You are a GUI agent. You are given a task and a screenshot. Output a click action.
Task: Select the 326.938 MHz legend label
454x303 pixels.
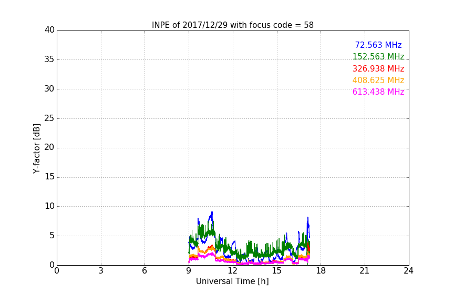(x=378, y=68)
